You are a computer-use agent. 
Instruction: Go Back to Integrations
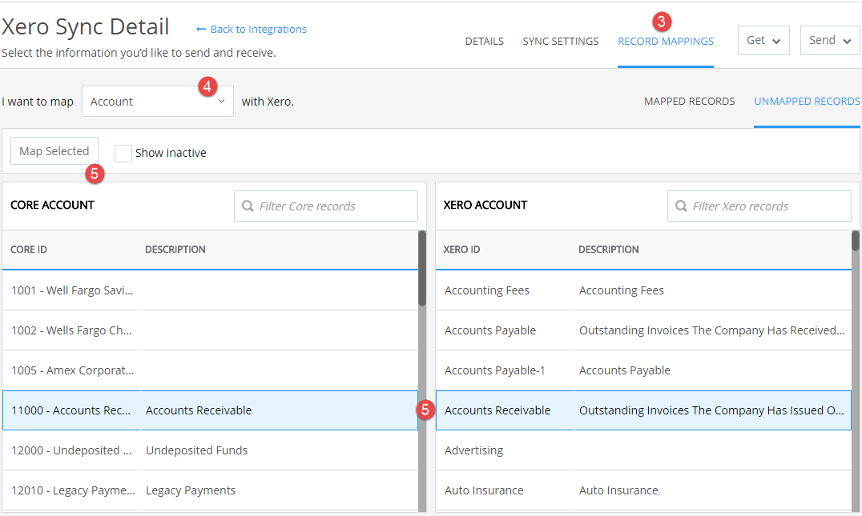coord(252,29)
